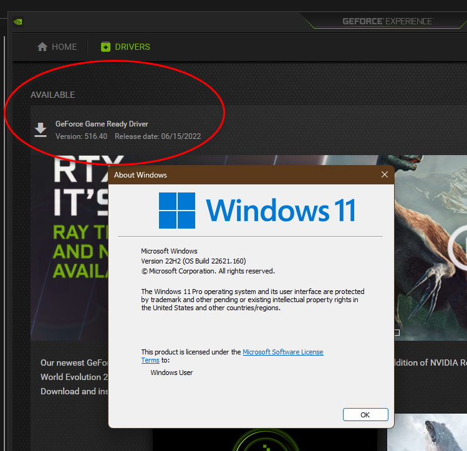Click the Version 22H2 OS Build text
The image size is (467, 451).
point(193,261)
